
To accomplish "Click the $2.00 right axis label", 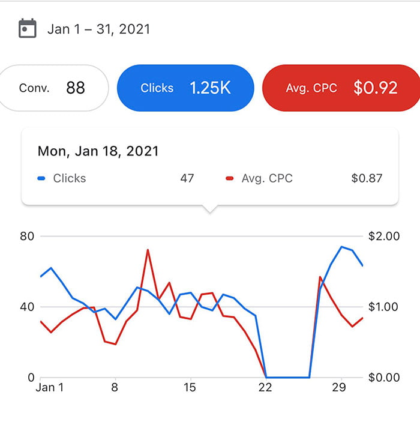I will pyautogui.click(x=384, y=236).
